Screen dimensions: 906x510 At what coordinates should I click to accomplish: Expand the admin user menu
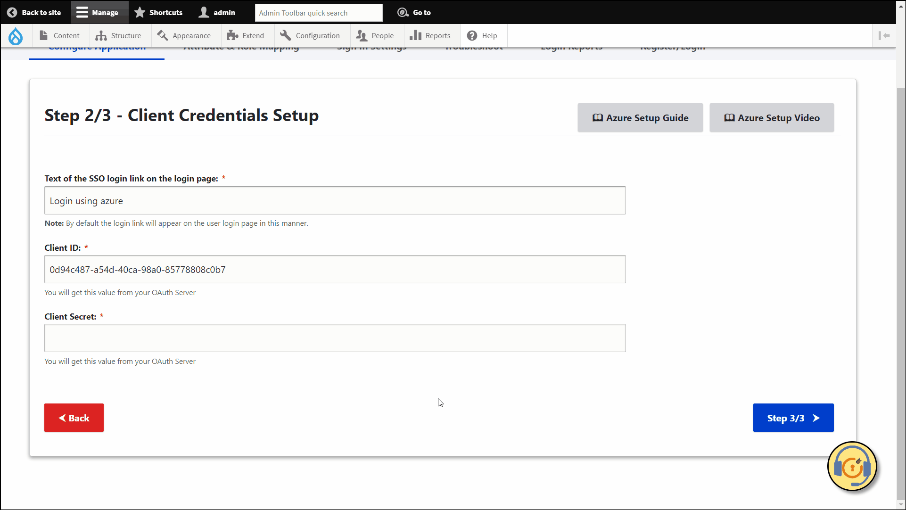click(x=217, y=12)
